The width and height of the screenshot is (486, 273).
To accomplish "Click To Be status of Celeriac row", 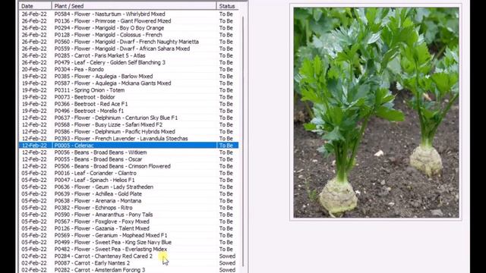I will tap(226, 146).
